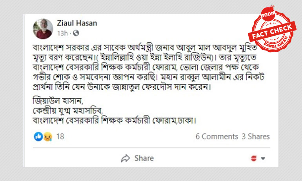302x181 pixels.
Task: Click post line beginning 'প্রার্থনা তিনি যেন'
Action: click(x=122, y=87)
